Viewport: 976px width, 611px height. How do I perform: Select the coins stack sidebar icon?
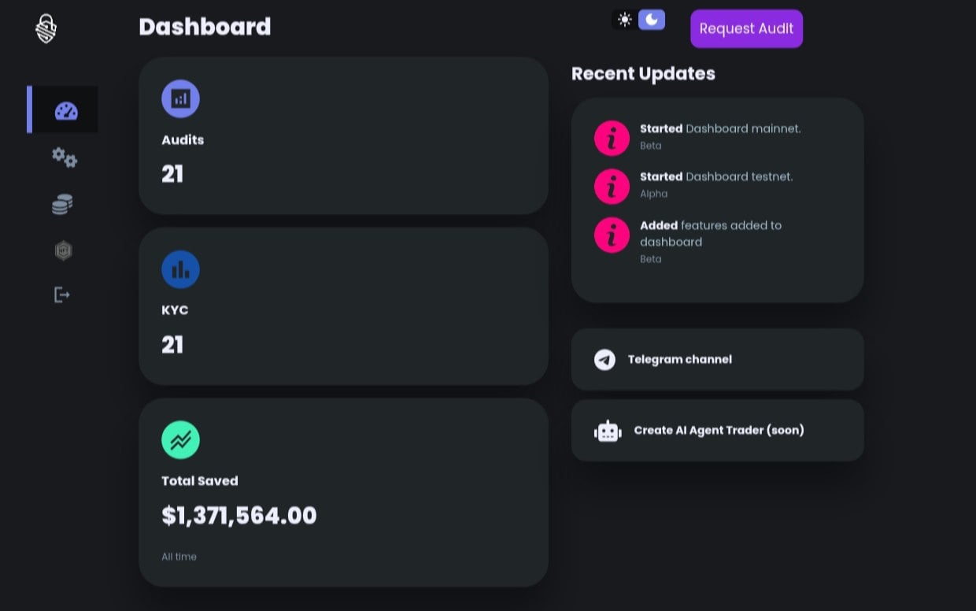62,205
